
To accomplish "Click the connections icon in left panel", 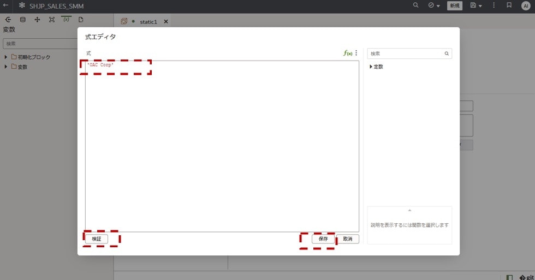I will (8, 20).
